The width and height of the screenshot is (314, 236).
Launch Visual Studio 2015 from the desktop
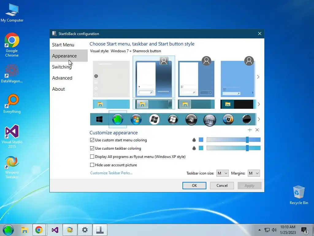coord(12,136)
